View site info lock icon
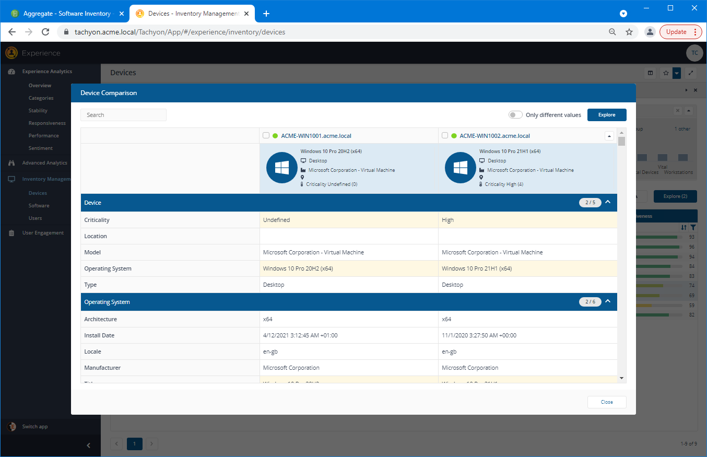This screenshot has height=457, width=707. click(66, 32)
